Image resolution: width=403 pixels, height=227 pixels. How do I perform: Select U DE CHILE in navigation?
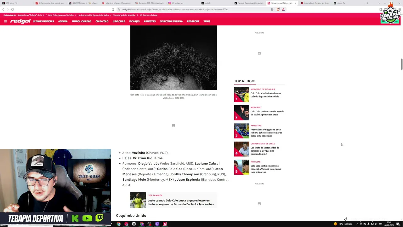tap(119, 21)
